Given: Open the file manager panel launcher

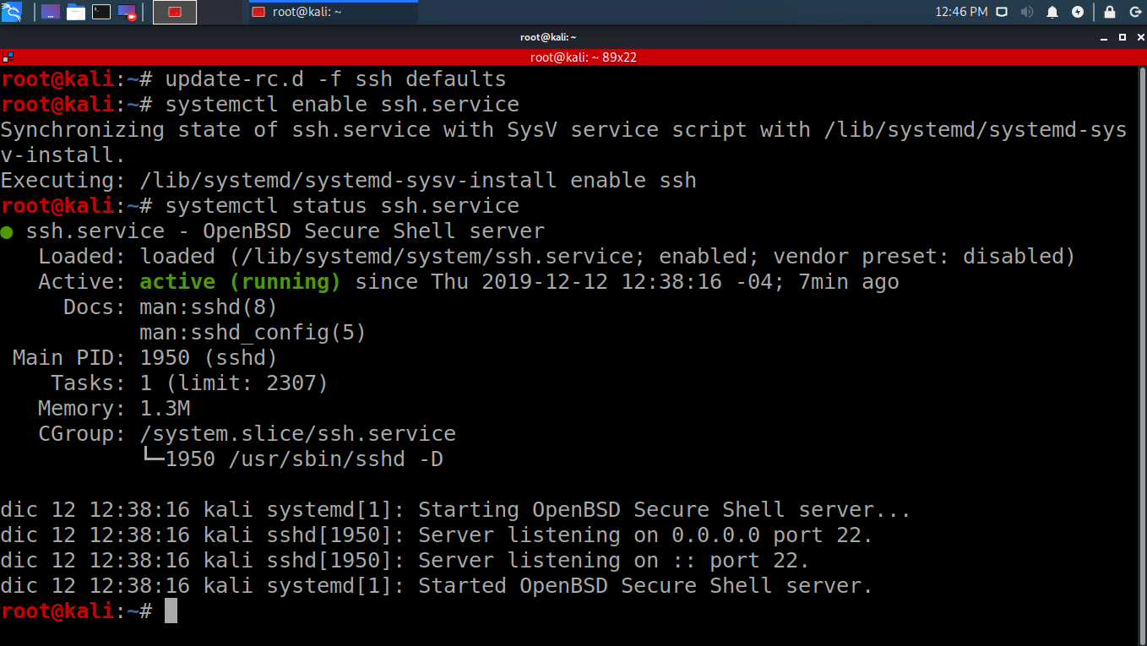Looking at the screenshot, I should 76,12.
